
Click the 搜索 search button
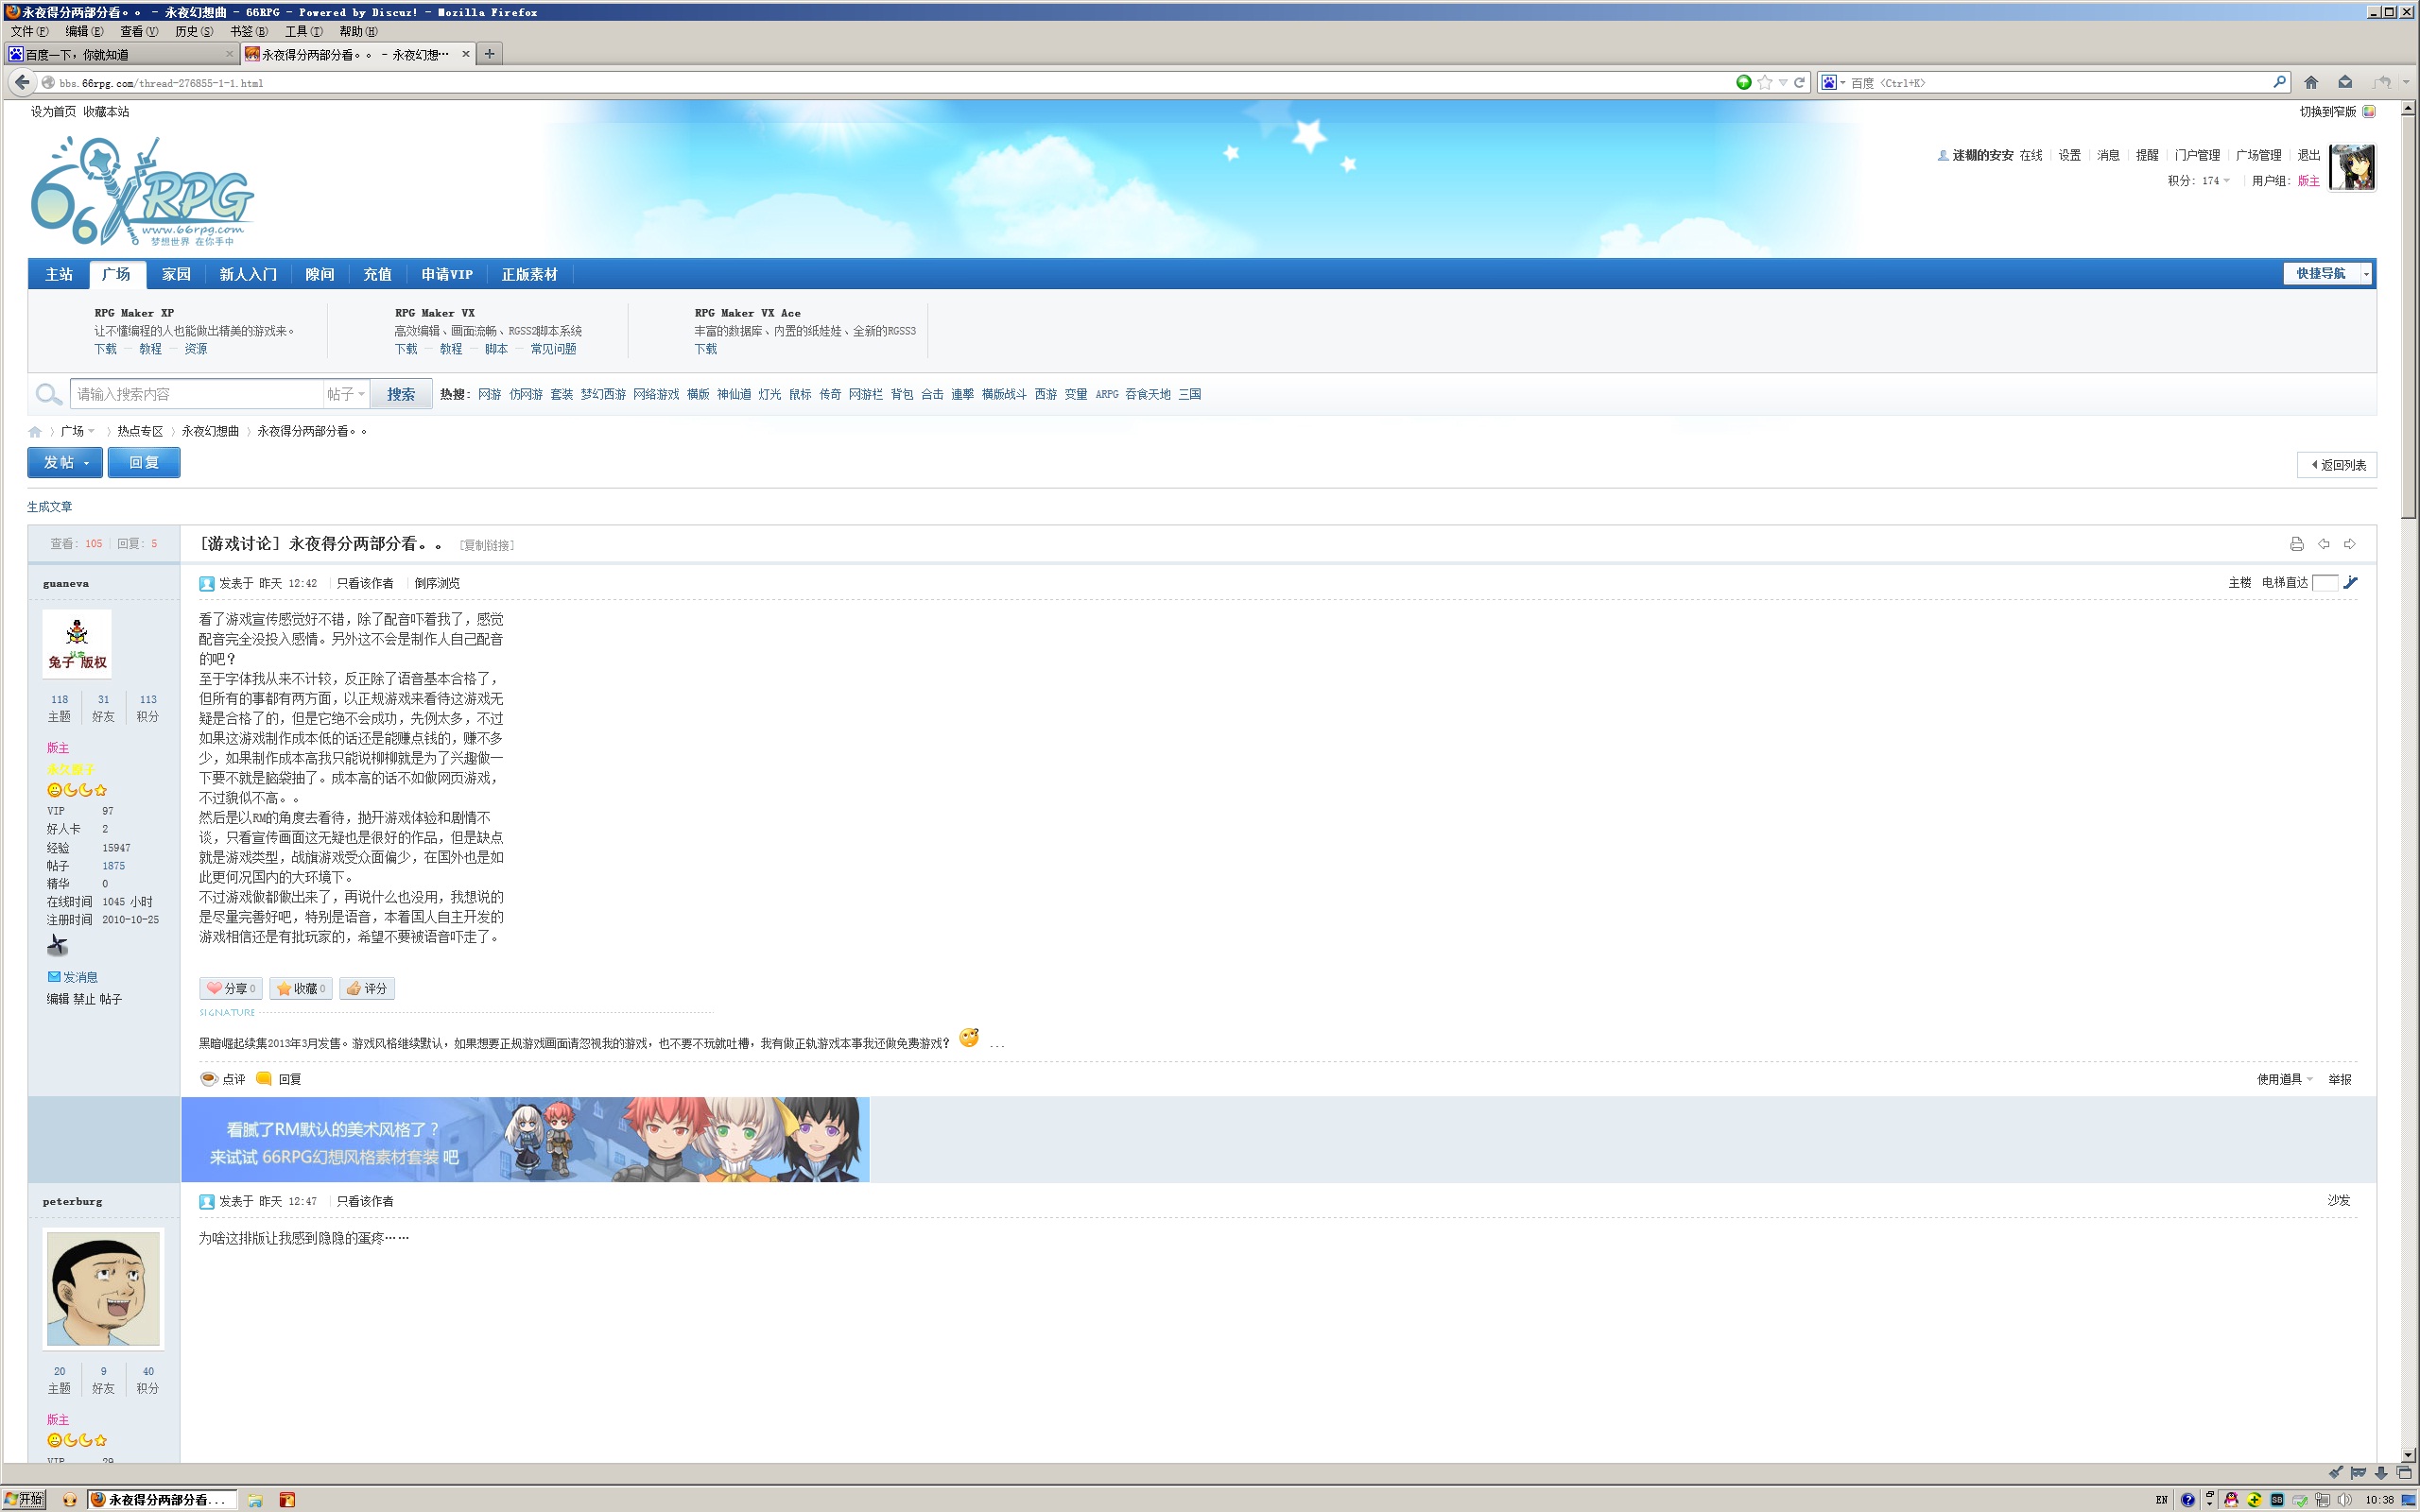pyautogui.click(x=401, y=394)
